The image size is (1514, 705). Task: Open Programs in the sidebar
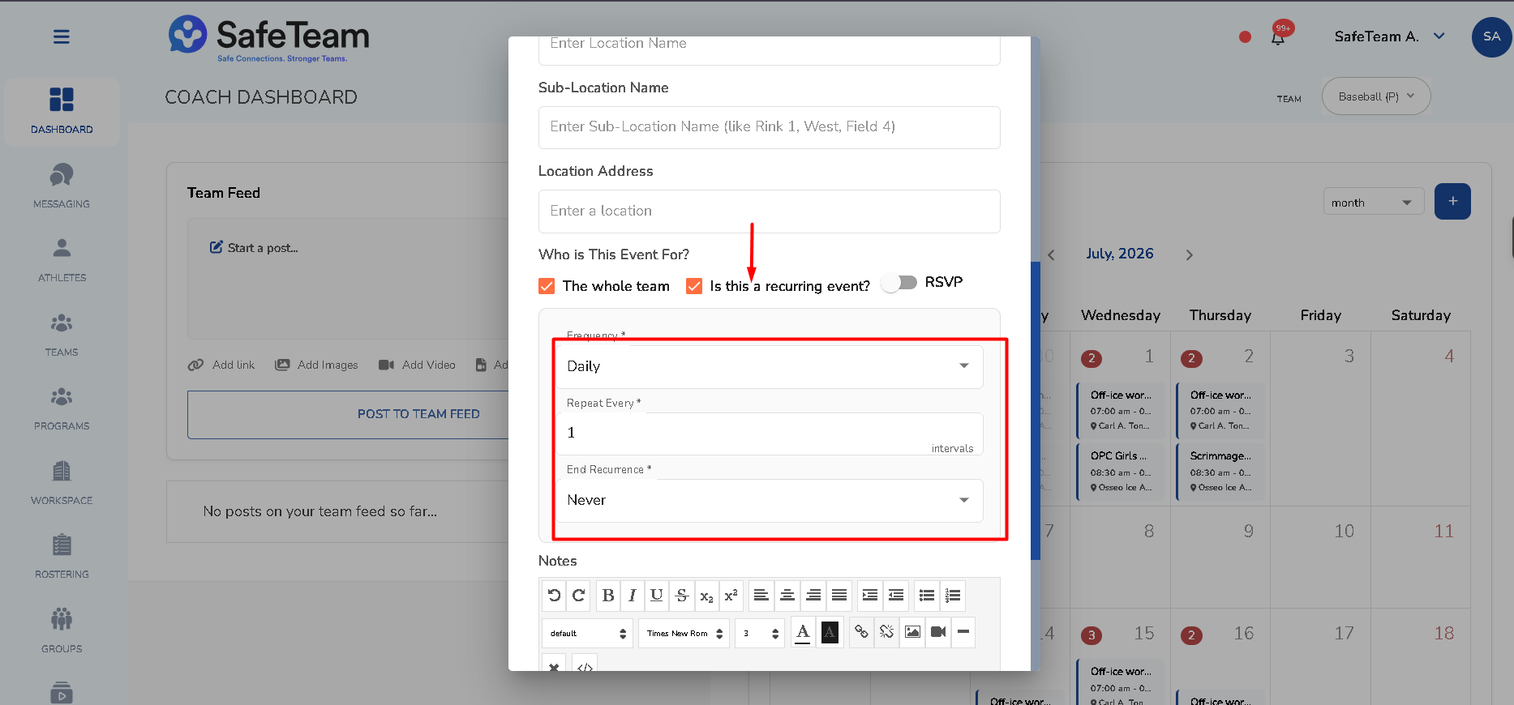point(62,408)
